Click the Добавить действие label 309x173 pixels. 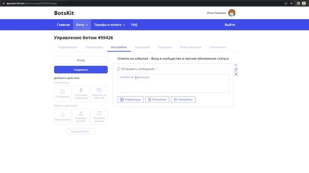[67, 78]
